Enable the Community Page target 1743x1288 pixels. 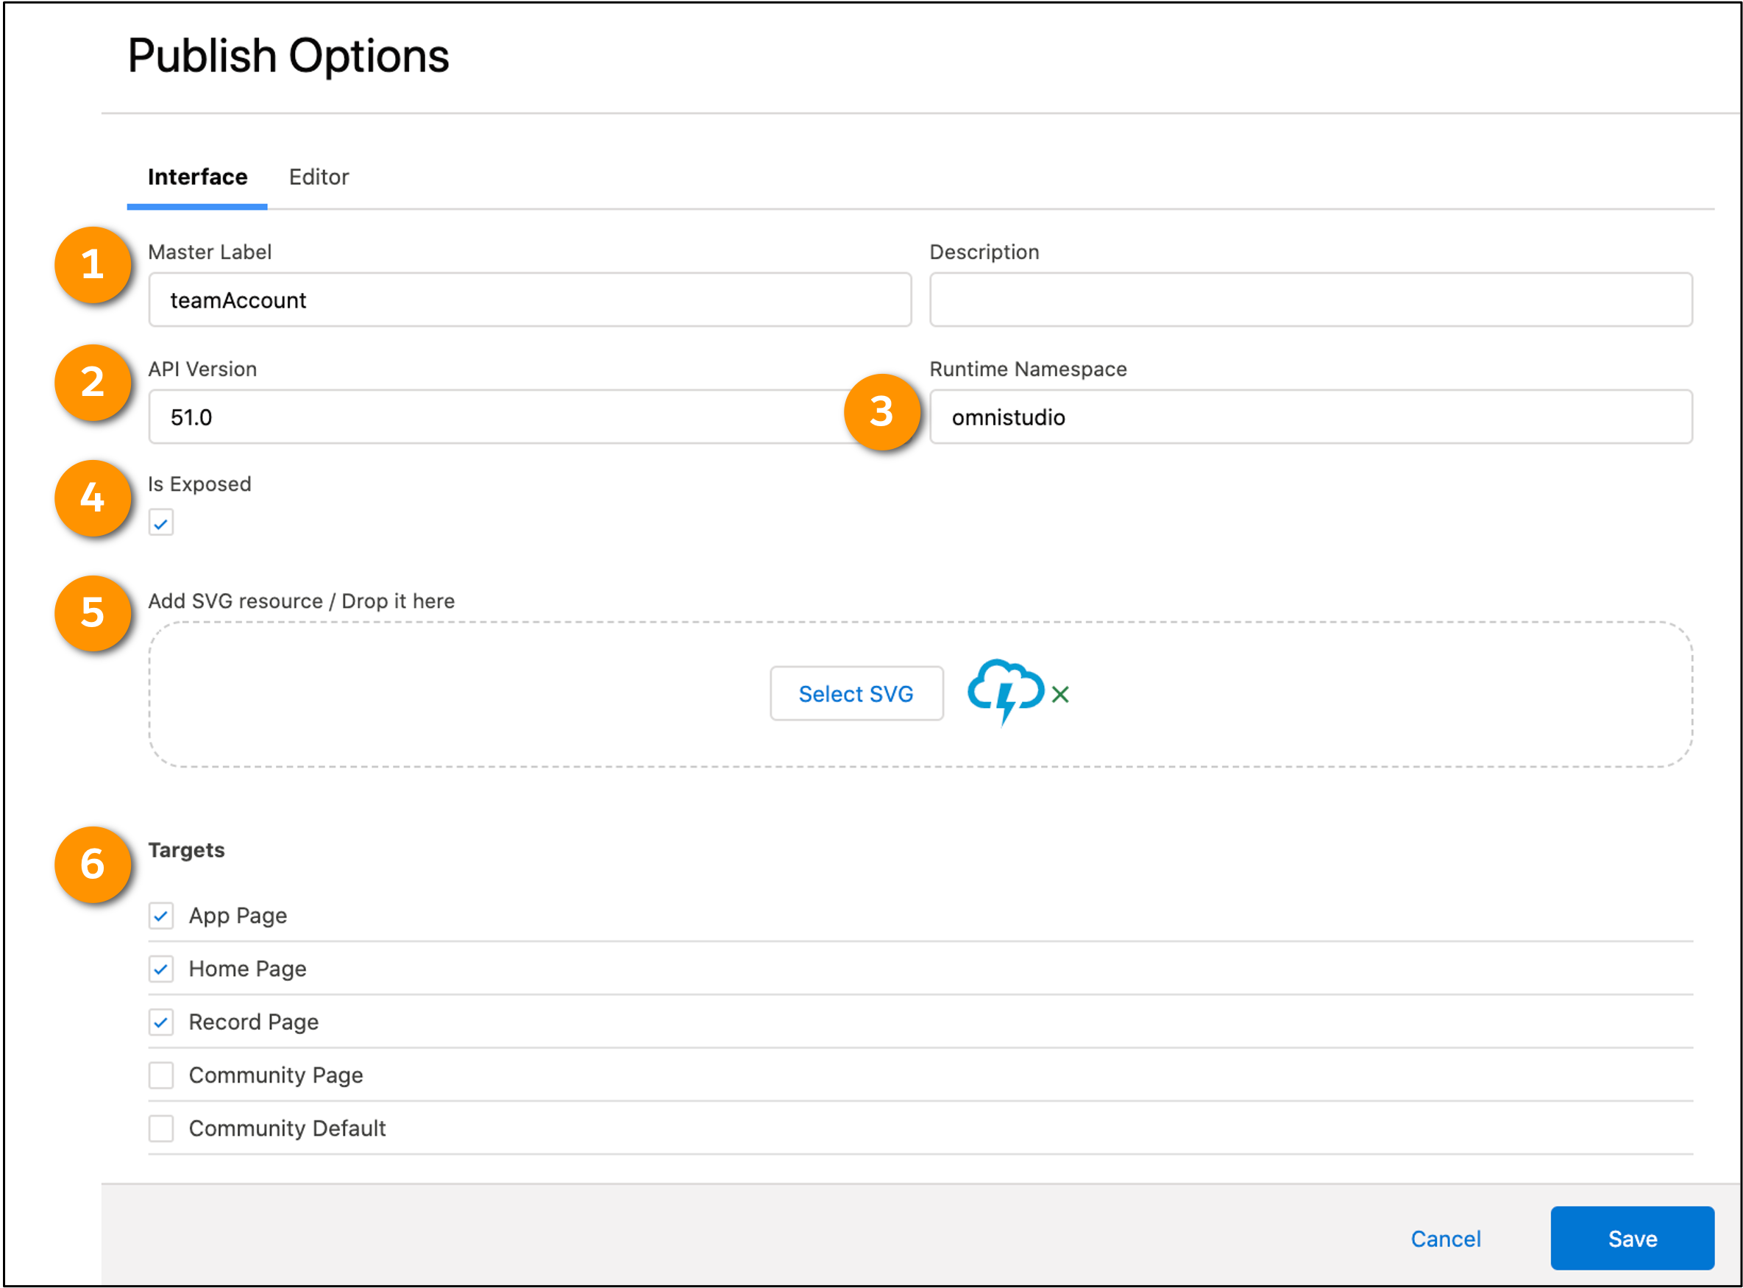click(x=161, y=1075)
